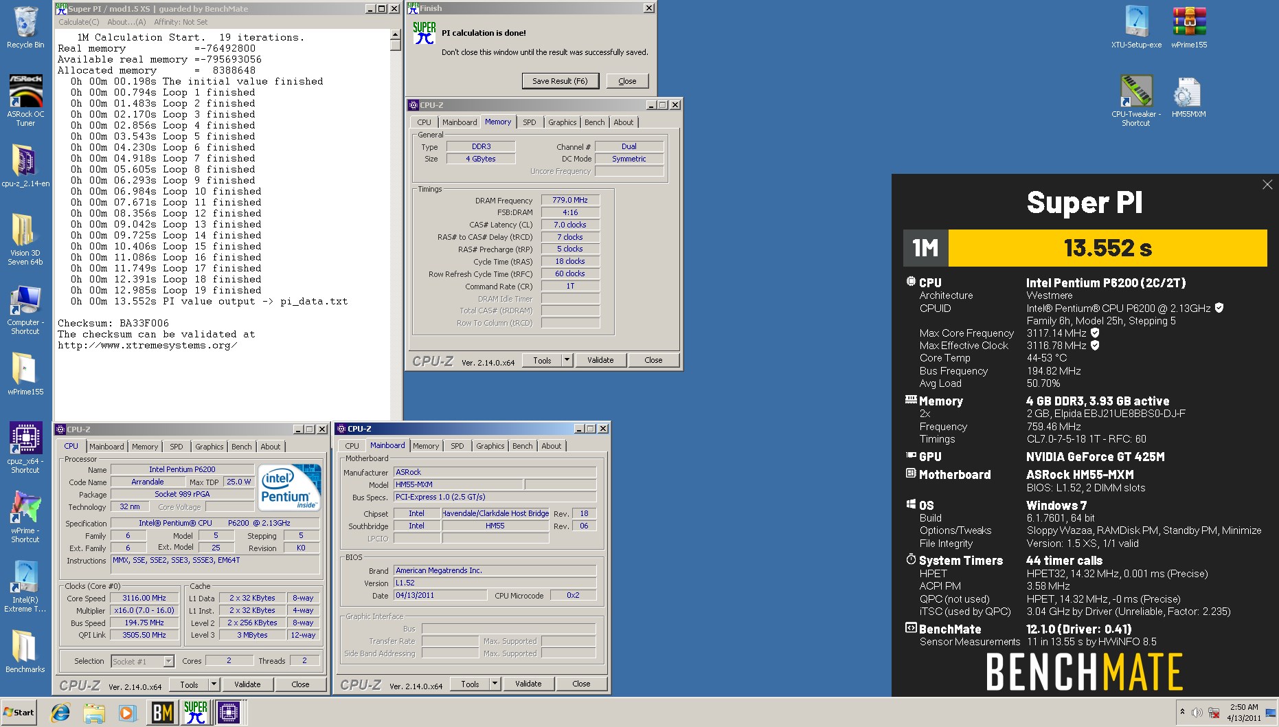The width and height of the screenshot is (1279, 727).
Task: Switch to BenchMate via taskbar icon
Action: (162, 713)
